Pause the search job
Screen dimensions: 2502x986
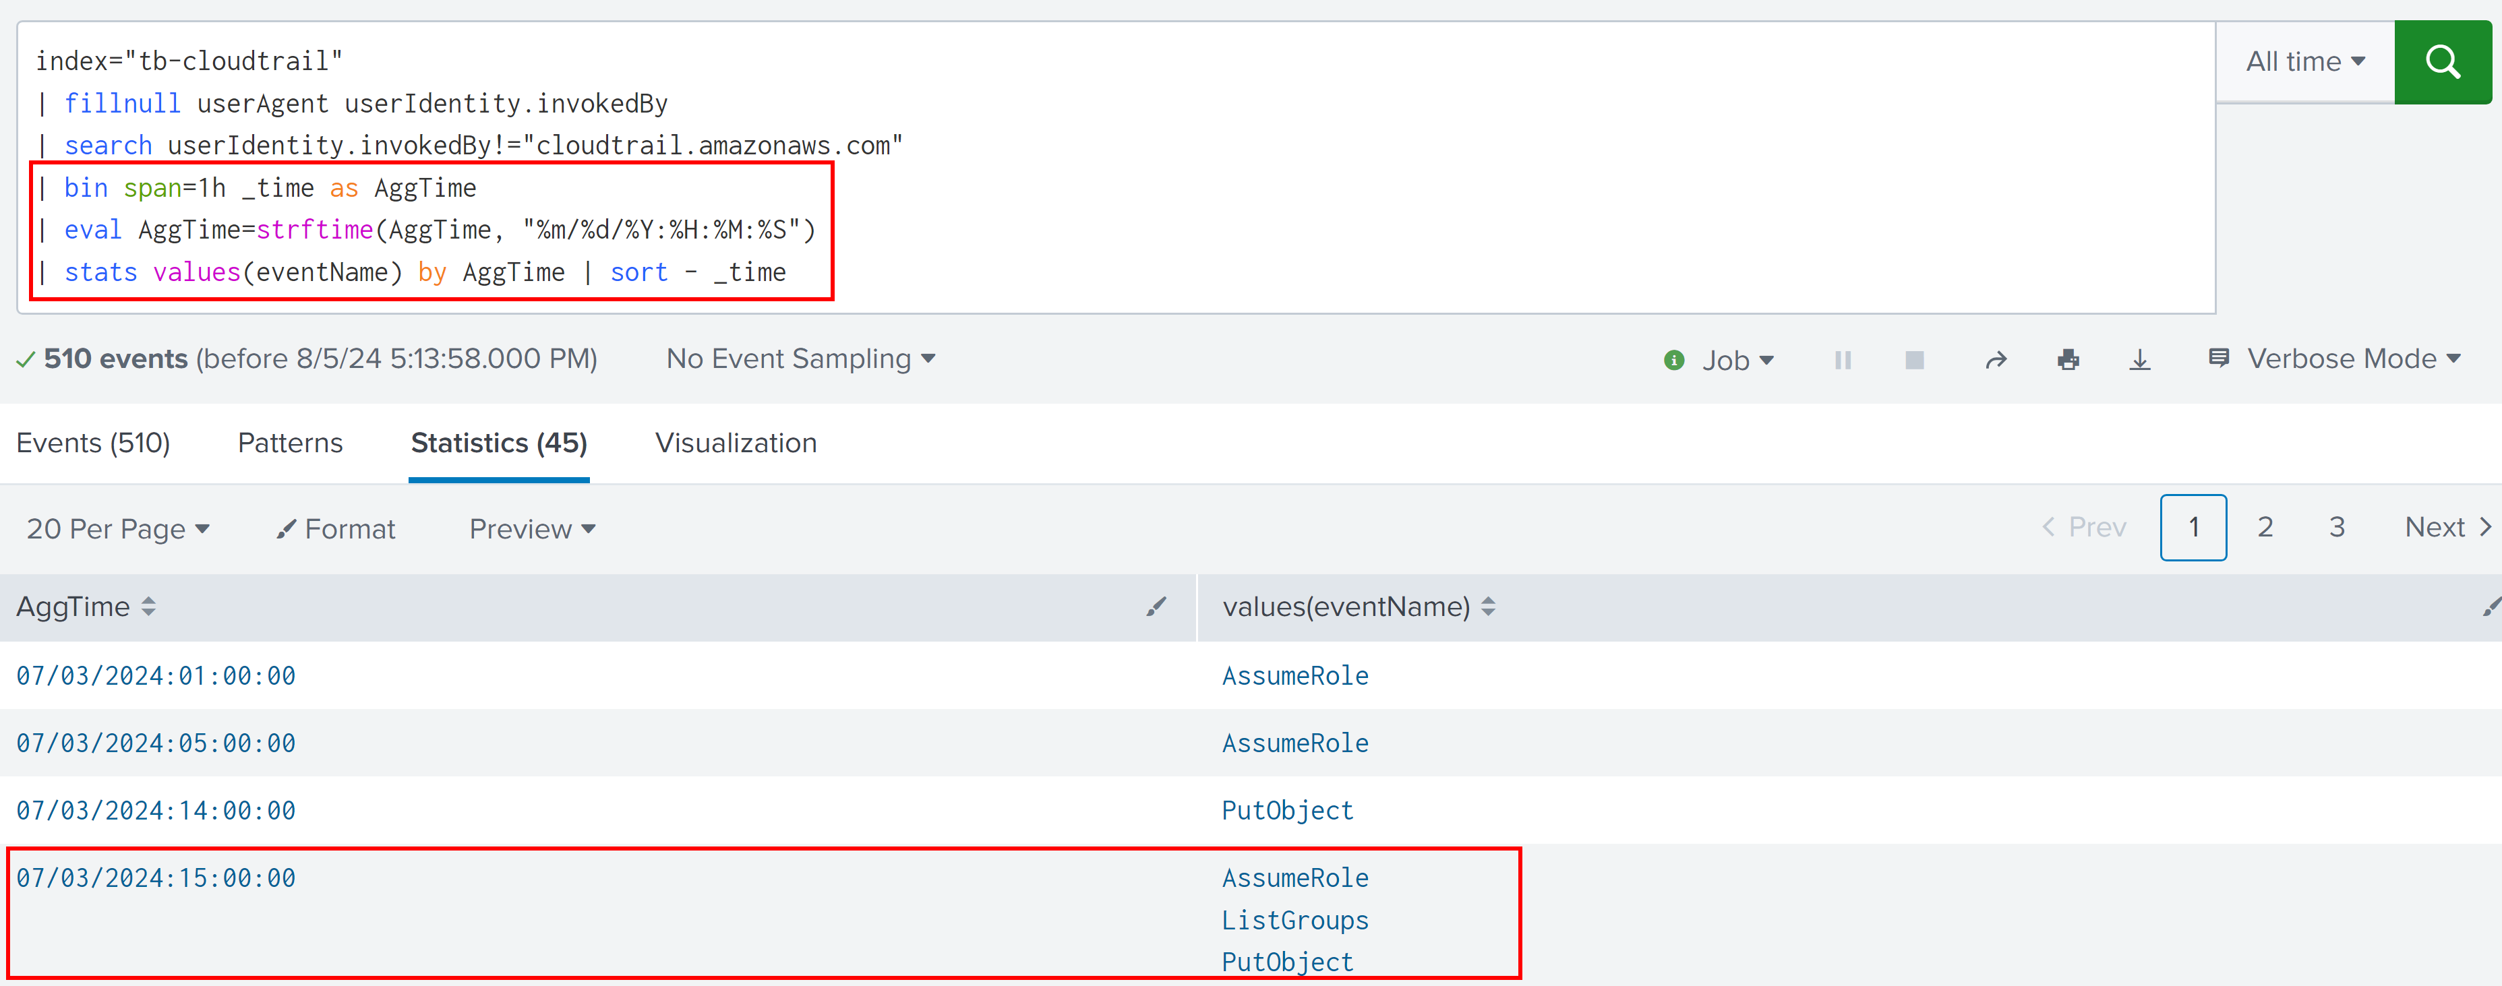[1843, 360]
